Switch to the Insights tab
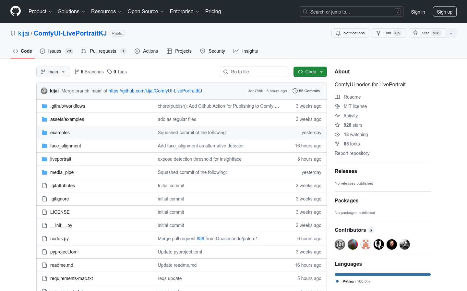The height and width of the screenshot is (291, 467). 246,51
